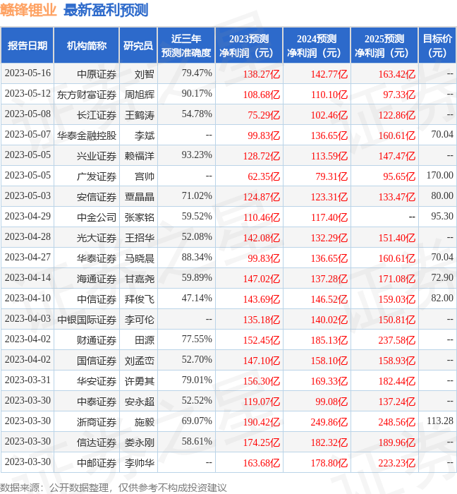
Task: Select institution 信达证券
Action: point(97,443)
